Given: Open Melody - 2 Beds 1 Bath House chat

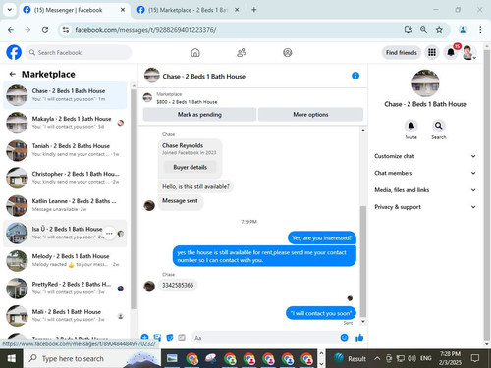Looking at the screenshot, I should point(65,260).
